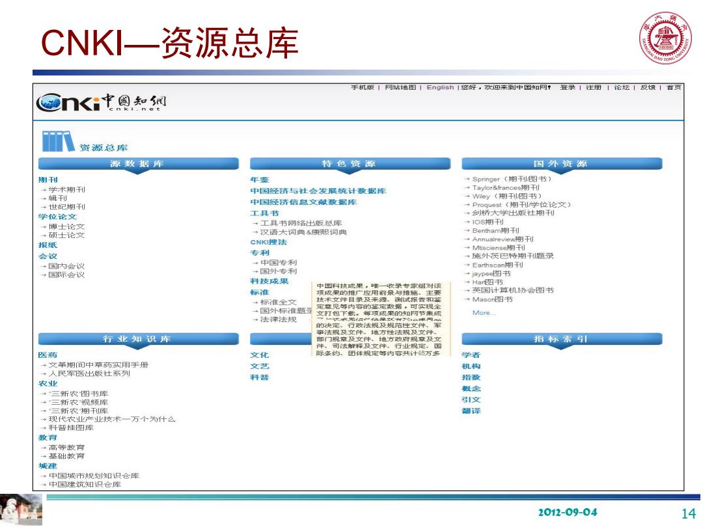Open the Annualreview期刊 link

coord(503,239)
